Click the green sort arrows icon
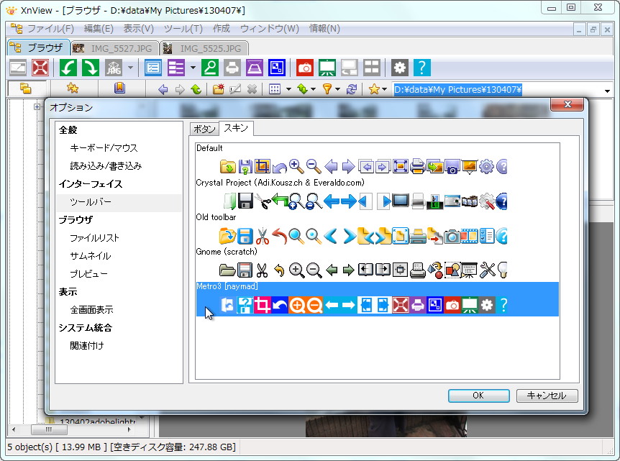 pyautogui.click(x=303, y=89)
